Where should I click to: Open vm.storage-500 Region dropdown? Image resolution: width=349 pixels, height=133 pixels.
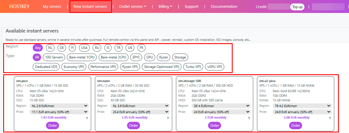pos(221,106)
